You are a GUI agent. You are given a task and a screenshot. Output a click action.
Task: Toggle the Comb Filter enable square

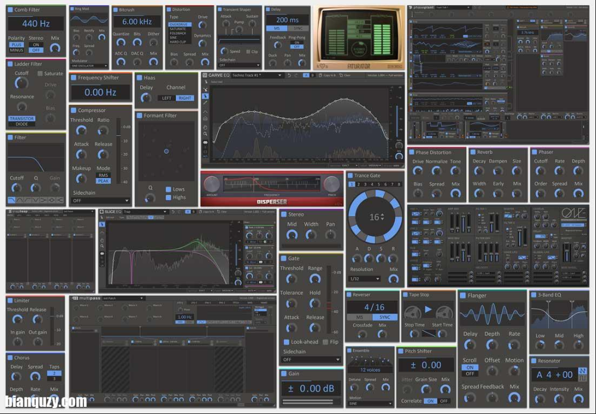coord(10,10)
